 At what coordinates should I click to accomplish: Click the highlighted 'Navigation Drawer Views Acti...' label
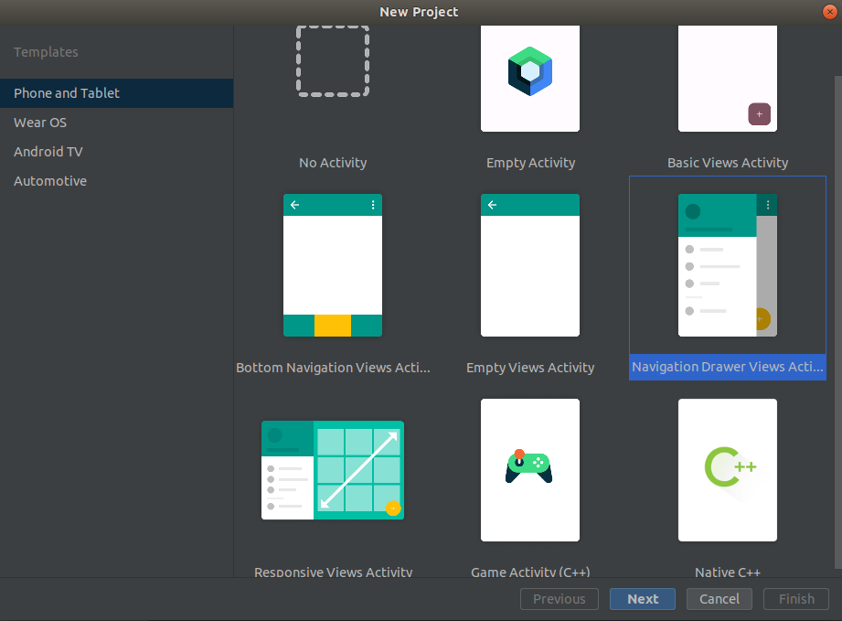[x=728, y=367]
